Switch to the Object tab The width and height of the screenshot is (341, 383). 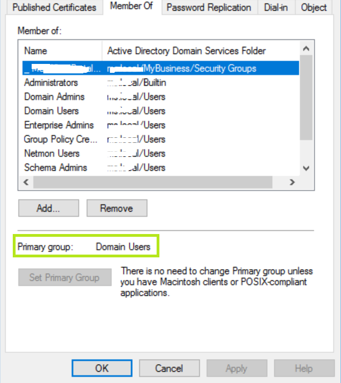tap(314, 7)
